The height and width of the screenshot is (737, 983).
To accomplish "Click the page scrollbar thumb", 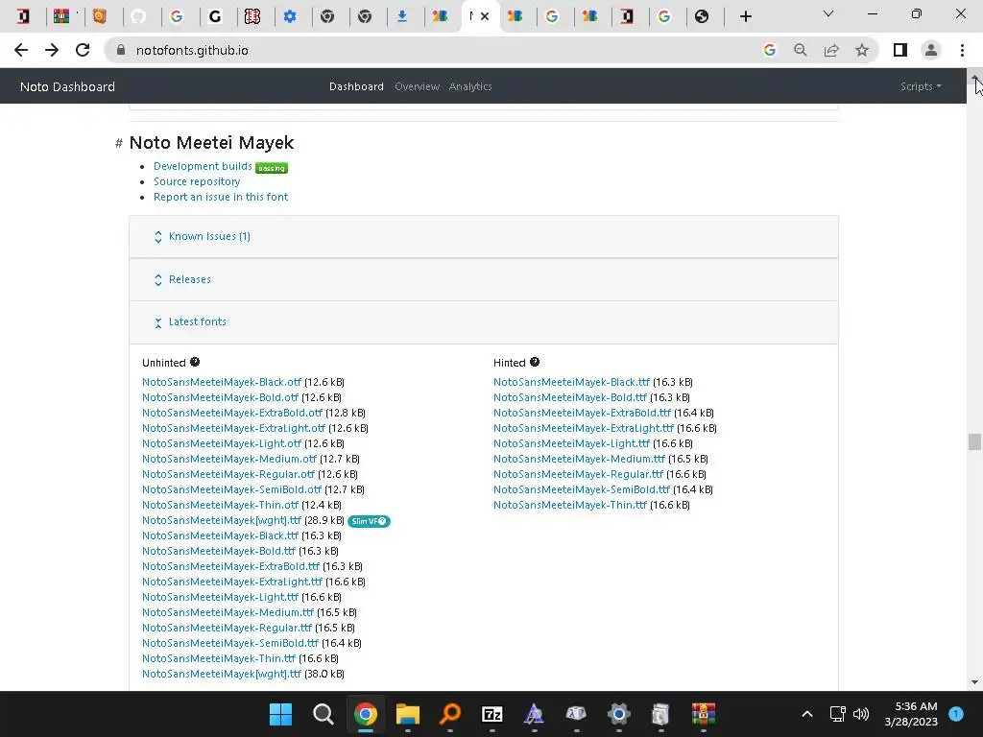I will [974, 441].
